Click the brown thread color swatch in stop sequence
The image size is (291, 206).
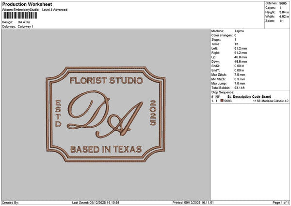point(222,101)
